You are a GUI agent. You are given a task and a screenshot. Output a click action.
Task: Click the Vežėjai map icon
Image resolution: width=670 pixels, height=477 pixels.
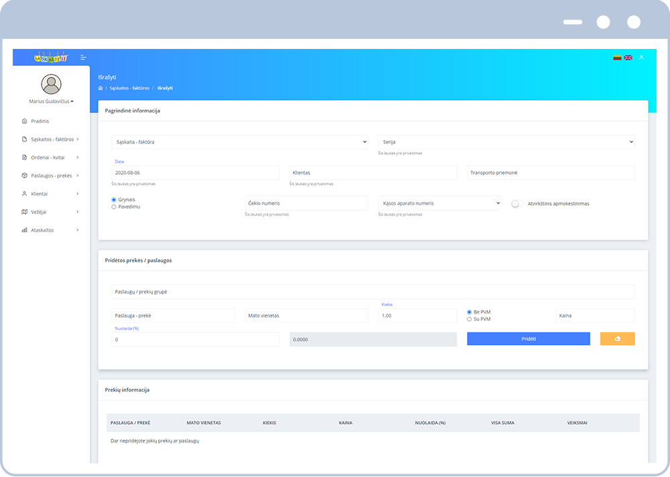click(x=24, y=212)
